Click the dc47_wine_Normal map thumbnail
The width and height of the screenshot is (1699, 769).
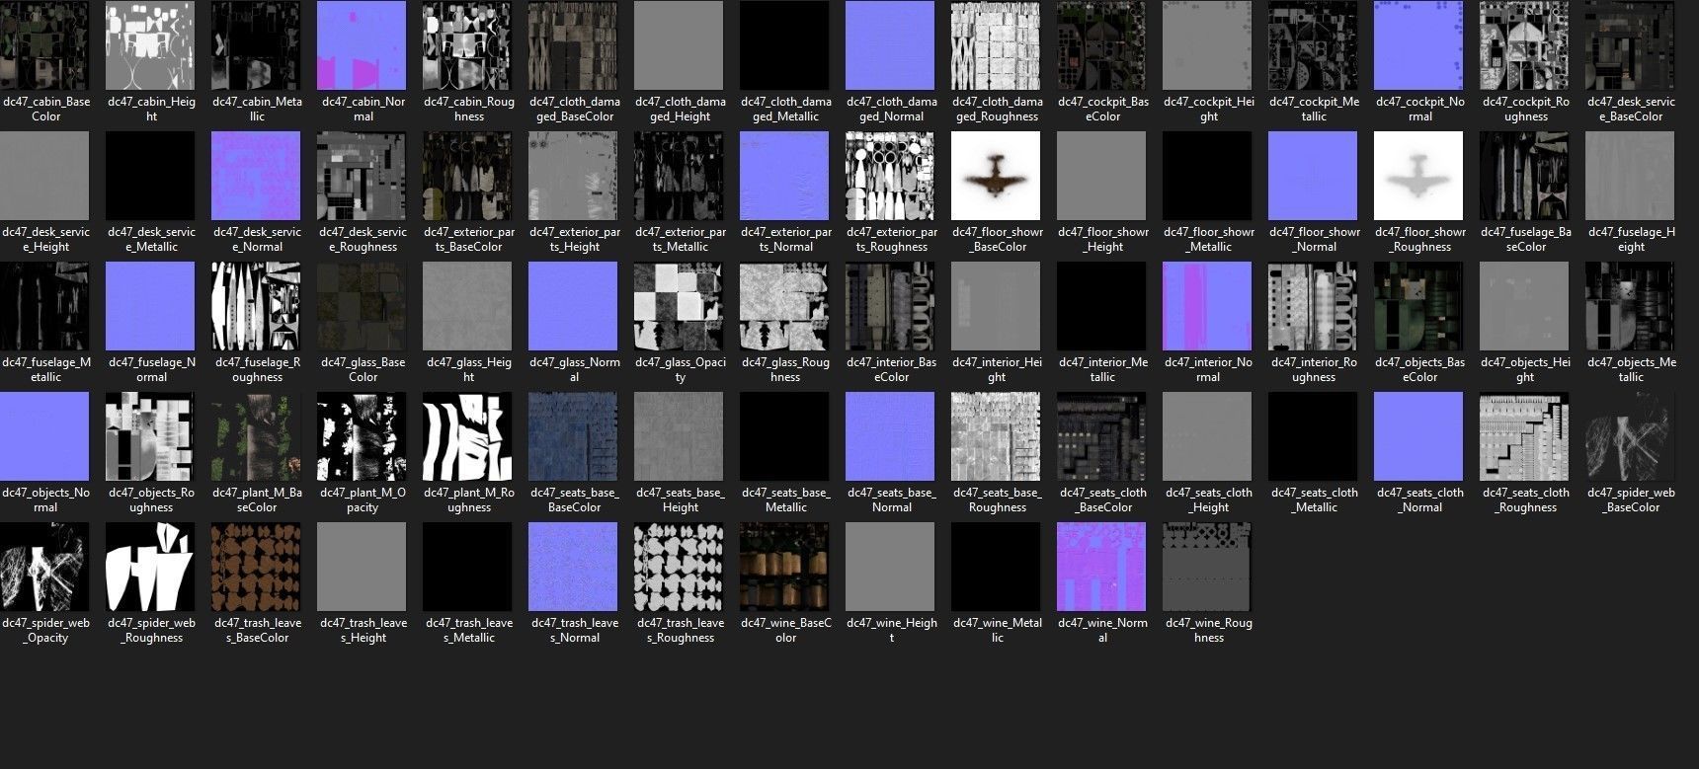tap(1102, 567)
